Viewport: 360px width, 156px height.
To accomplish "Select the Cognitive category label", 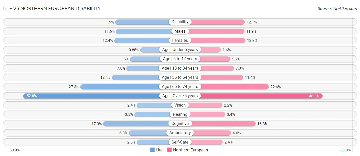I will (x=180, y=124).
